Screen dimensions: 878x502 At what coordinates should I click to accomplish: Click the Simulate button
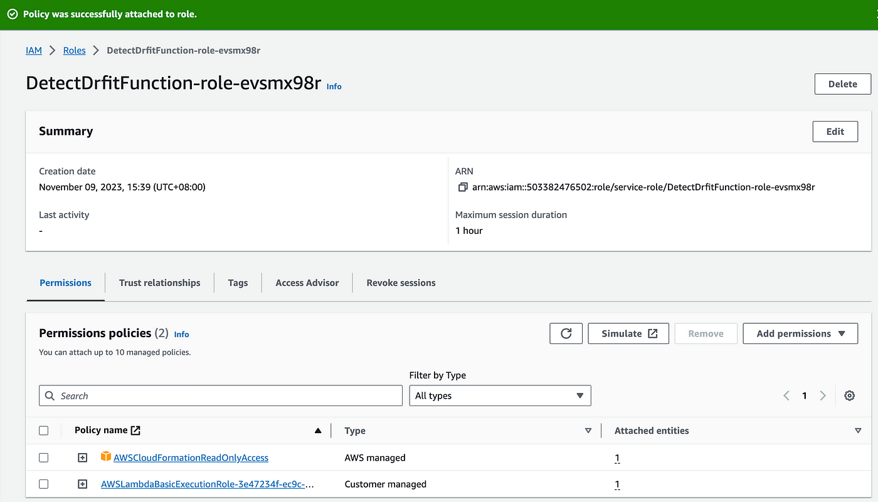(628, 333)
